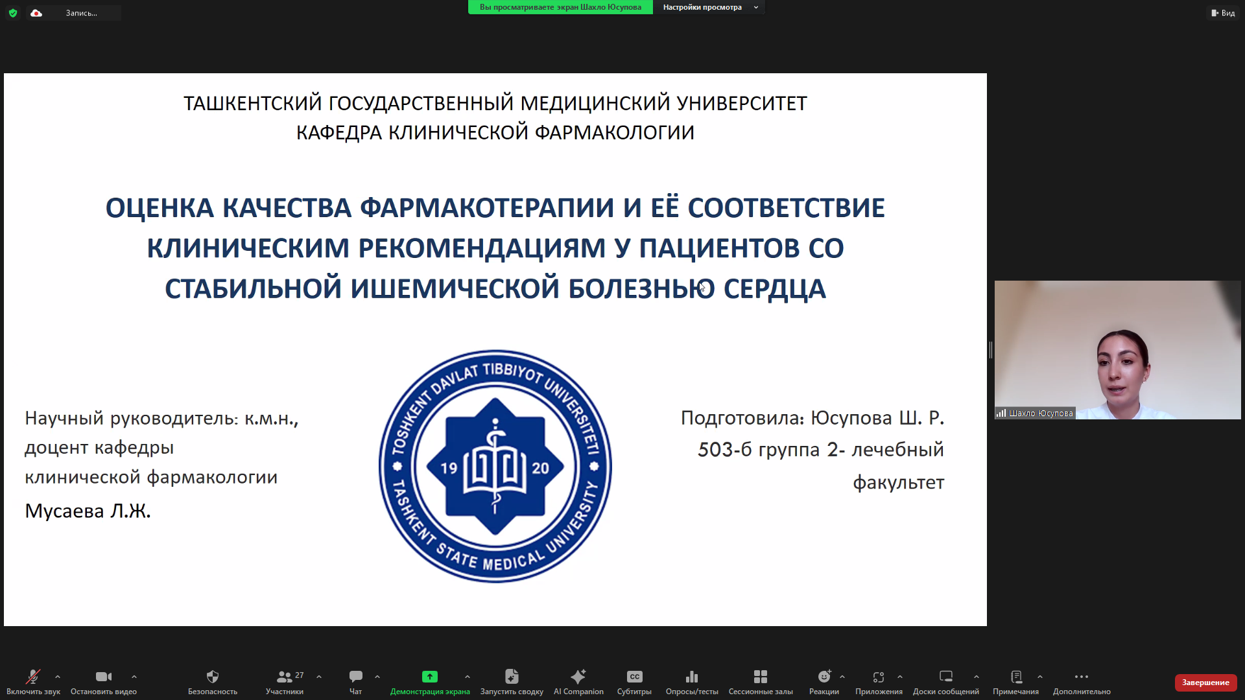1245x700 pixels.
Task: Open the Дополнительно more menu
Action: tap(1081, 677)
